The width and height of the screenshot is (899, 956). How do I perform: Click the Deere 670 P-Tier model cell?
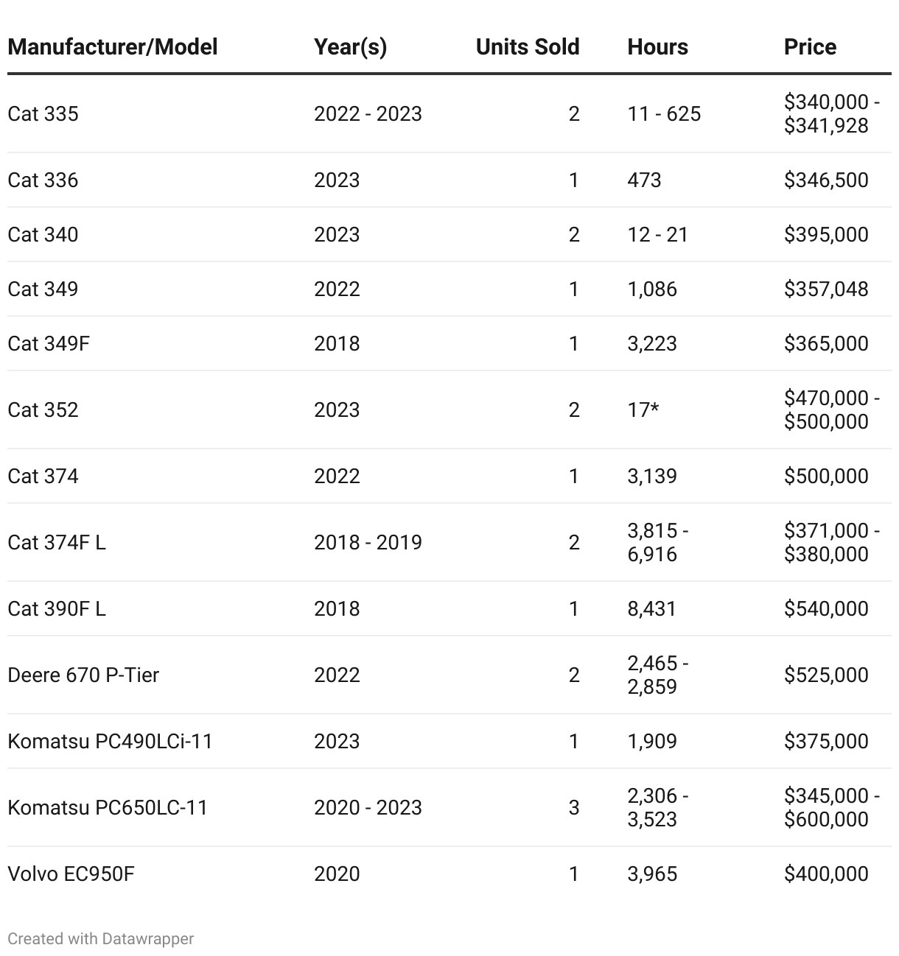click(x=83, y=675)
